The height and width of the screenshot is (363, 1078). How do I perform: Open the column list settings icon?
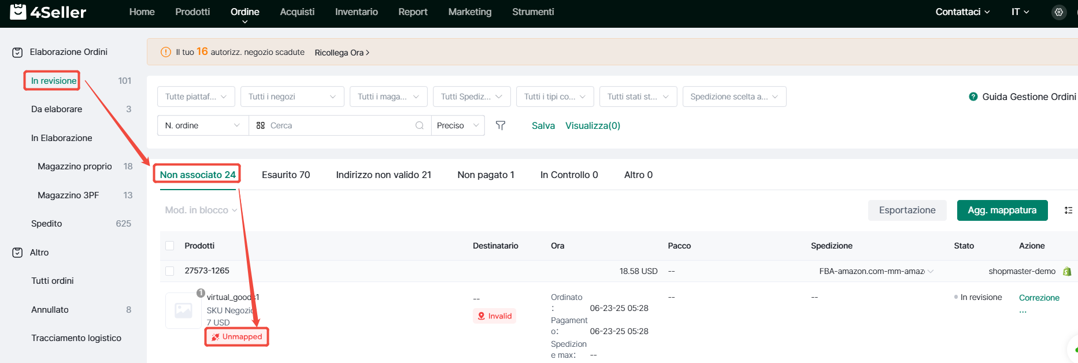pyautogui.click(x=1068, y=210)
